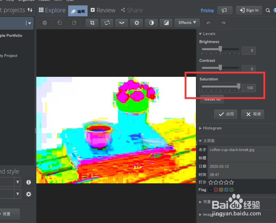
Task: Open the 编辑 edit tab
Action: [78, 11]
